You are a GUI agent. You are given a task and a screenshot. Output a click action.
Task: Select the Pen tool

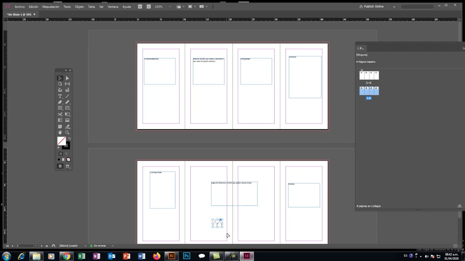coord(60,102)
